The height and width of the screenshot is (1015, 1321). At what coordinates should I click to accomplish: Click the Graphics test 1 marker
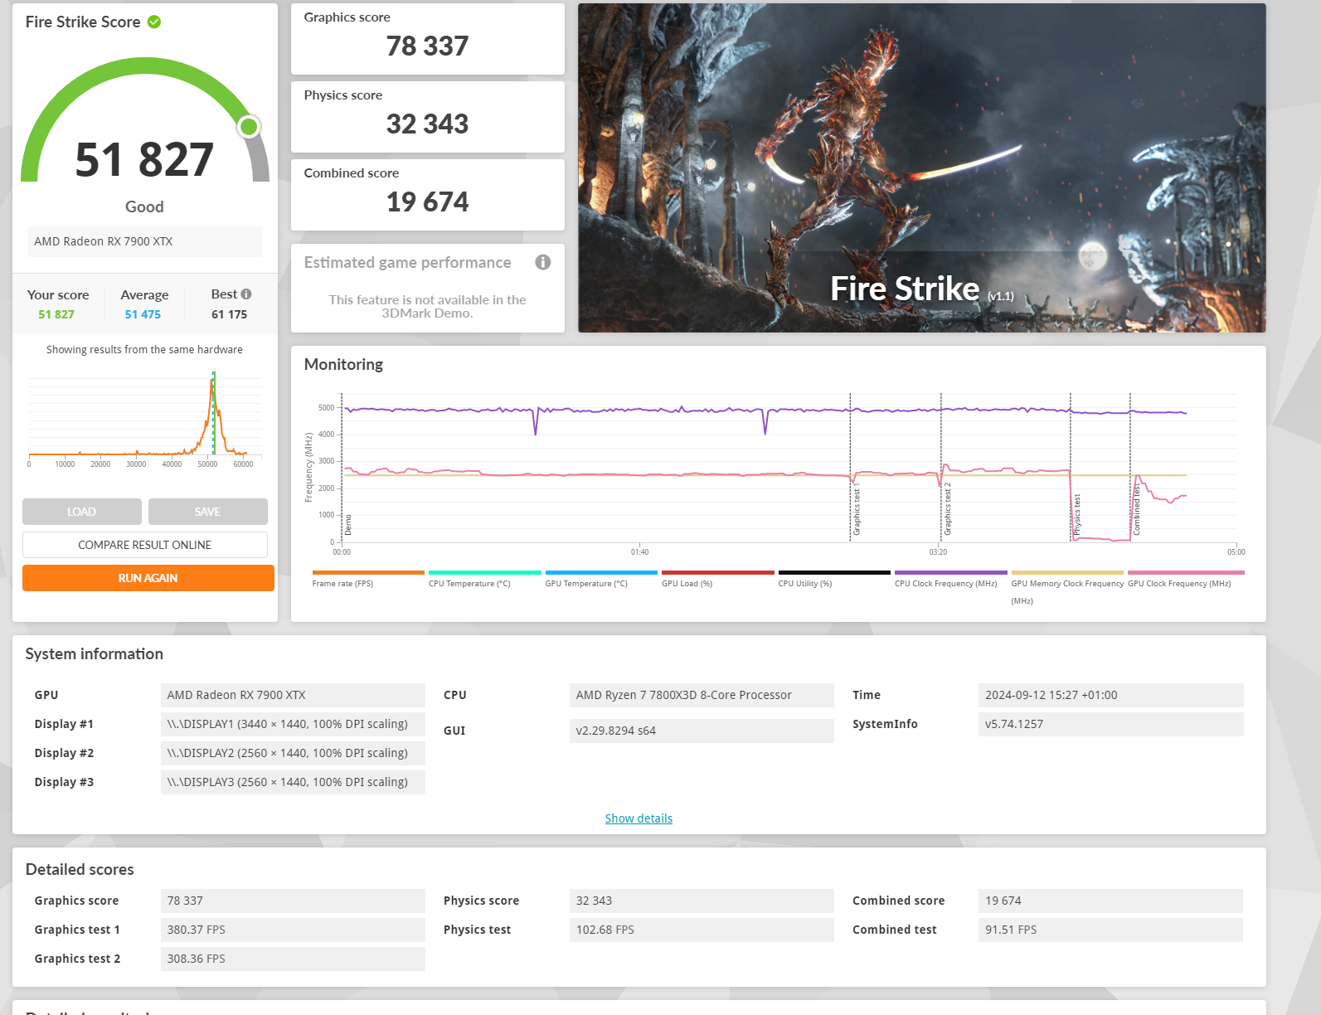pos(857,511)
